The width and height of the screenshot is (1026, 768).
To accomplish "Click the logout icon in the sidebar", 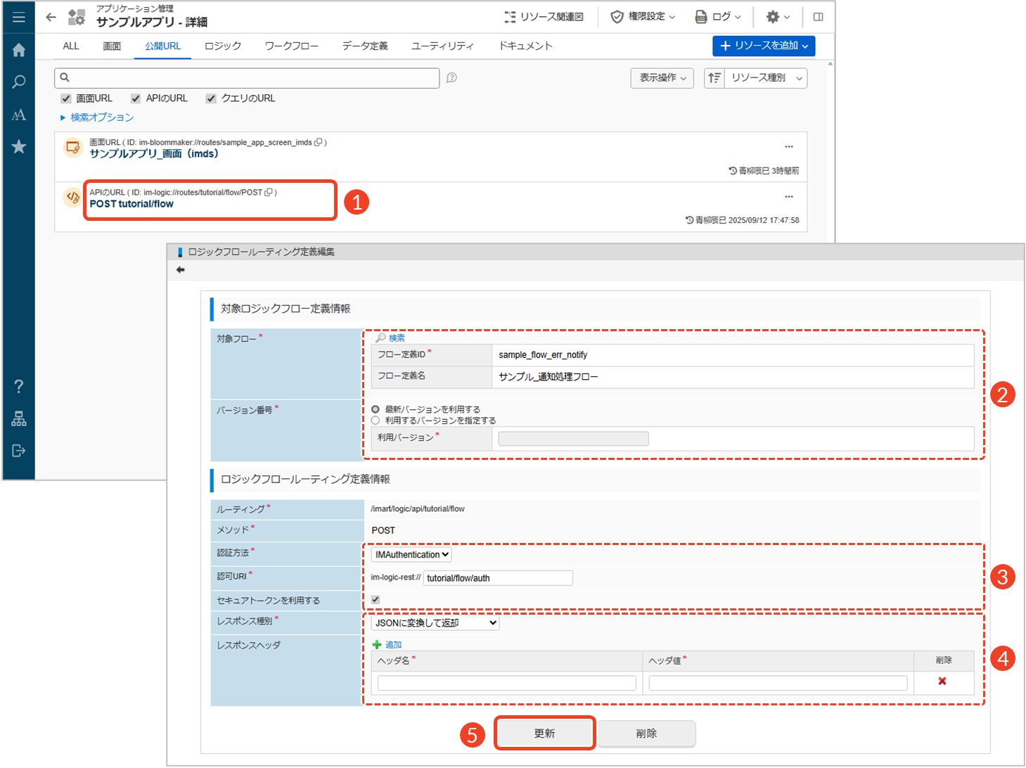I will (19, 451).
